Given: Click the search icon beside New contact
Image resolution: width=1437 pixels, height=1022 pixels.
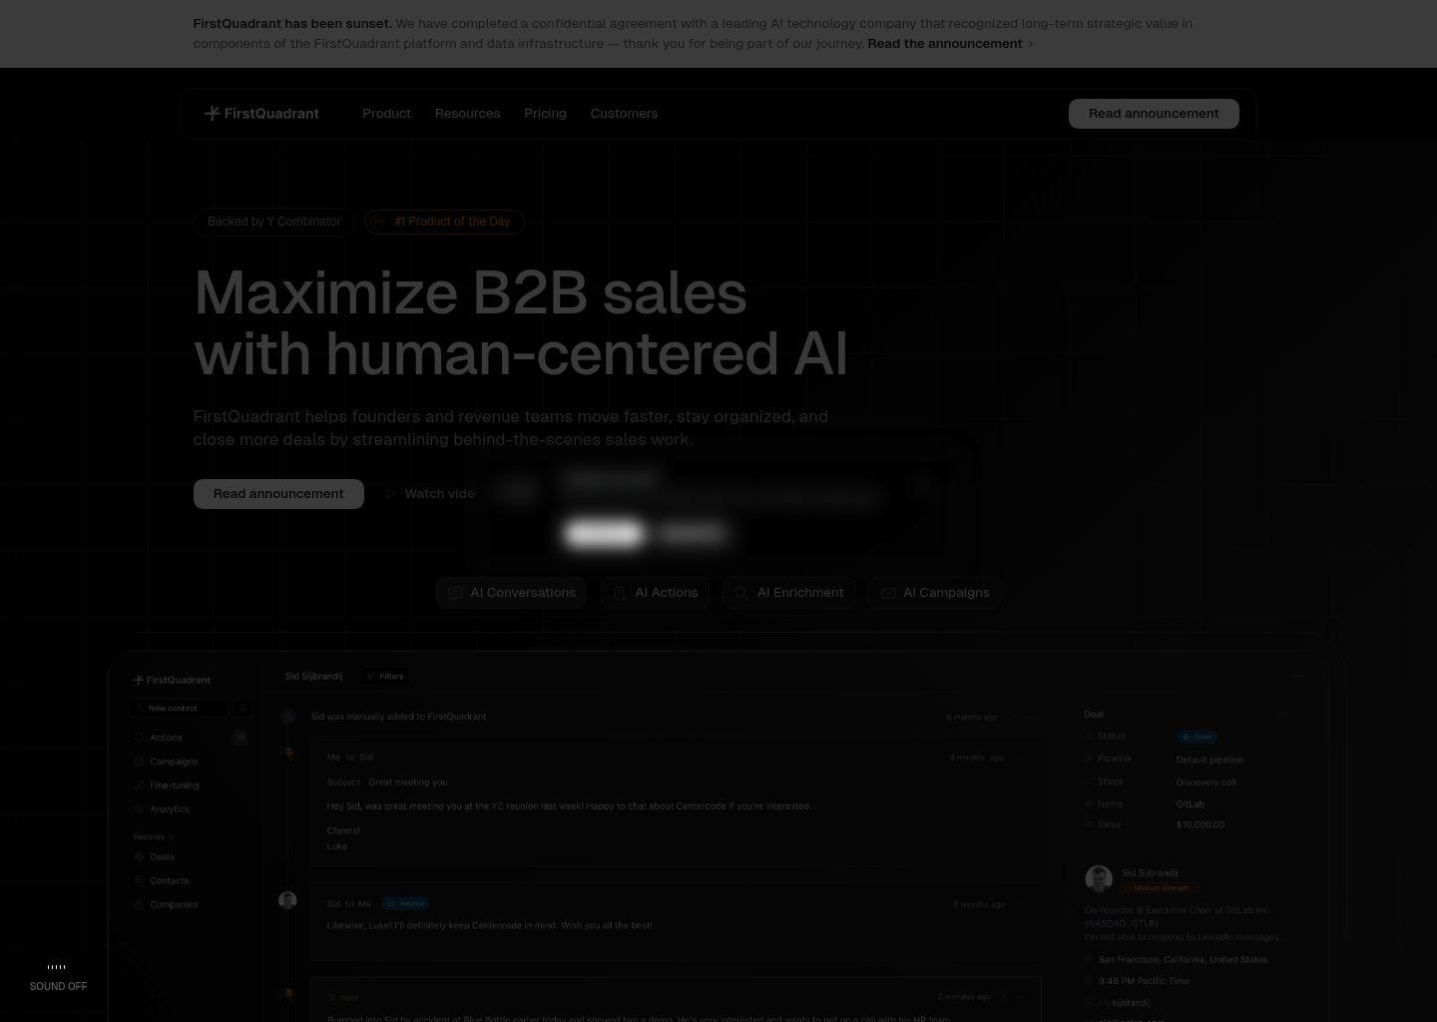Looking at the screenshot, I should coord(242,708).
